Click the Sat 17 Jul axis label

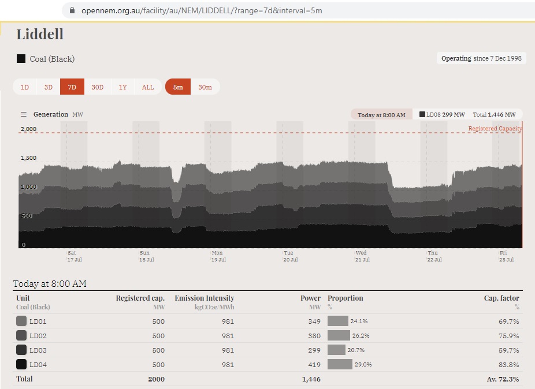pos(75,256)
